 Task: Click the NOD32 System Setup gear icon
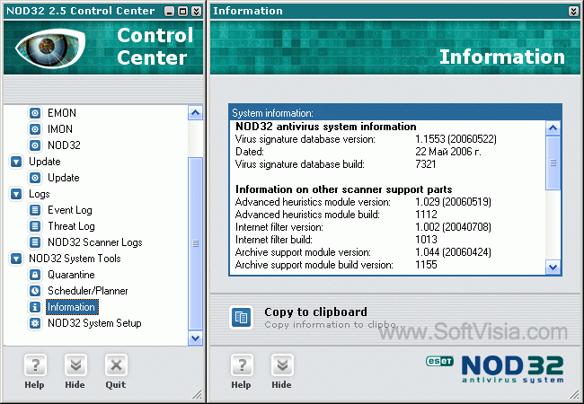click(x=35, y=323)
